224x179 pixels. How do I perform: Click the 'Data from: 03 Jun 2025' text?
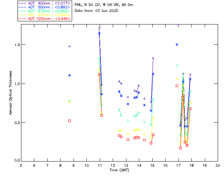coord(96,11)
